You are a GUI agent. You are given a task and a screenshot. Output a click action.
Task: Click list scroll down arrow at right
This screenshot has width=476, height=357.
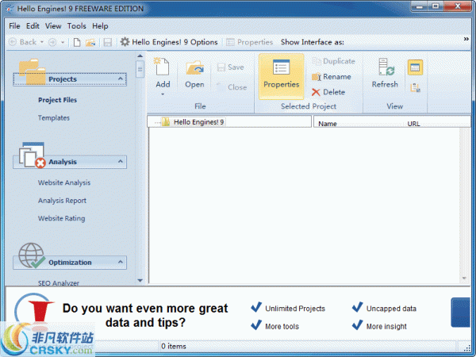coord(464,278)
